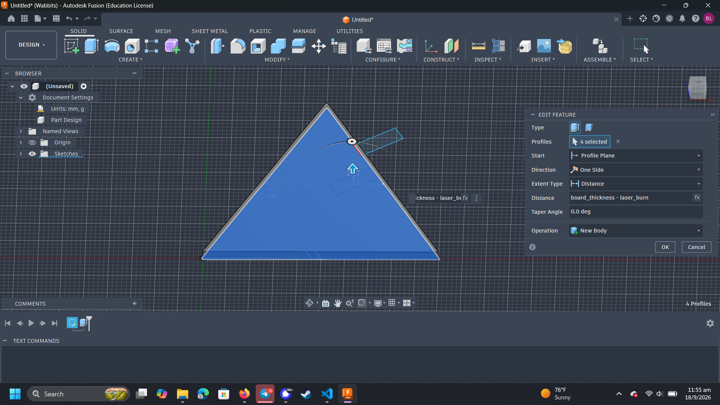Toggle visibility of Unsaved root component
The width and height of the screenshot is (720, 405).
point(24,86)
